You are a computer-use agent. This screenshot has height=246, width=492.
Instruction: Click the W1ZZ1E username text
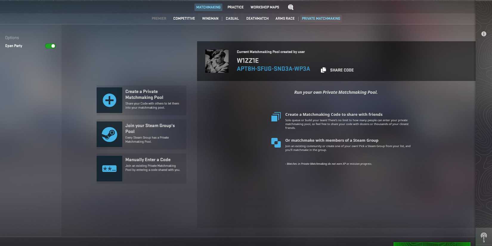pos(247,61)
